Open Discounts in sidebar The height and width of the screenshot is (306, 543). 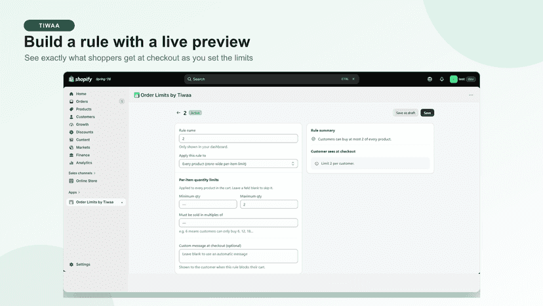click(85, 132)
